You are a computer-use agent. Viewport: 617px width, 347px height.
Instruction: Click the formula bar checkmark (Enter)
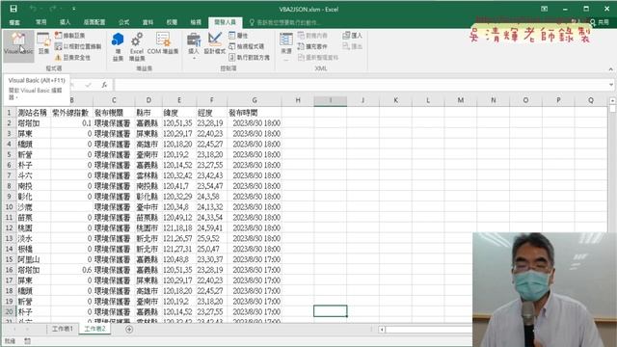[x=88, y=85]
